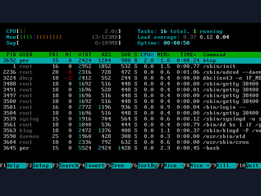The image size is (261, 196).
Task: Click the Load average values
Action: (x=206, y=37)
